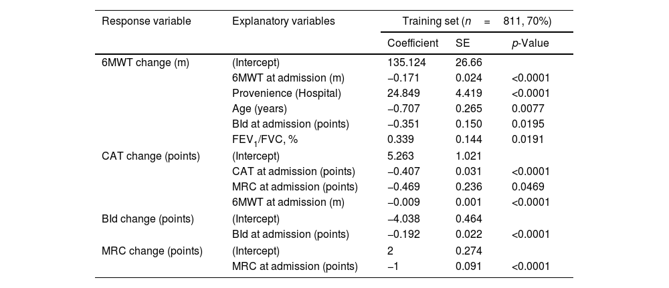This screenshot has width=669, height=288.
Task: Click the coefficient value 5.263
Action: click(x=400, y=156)
